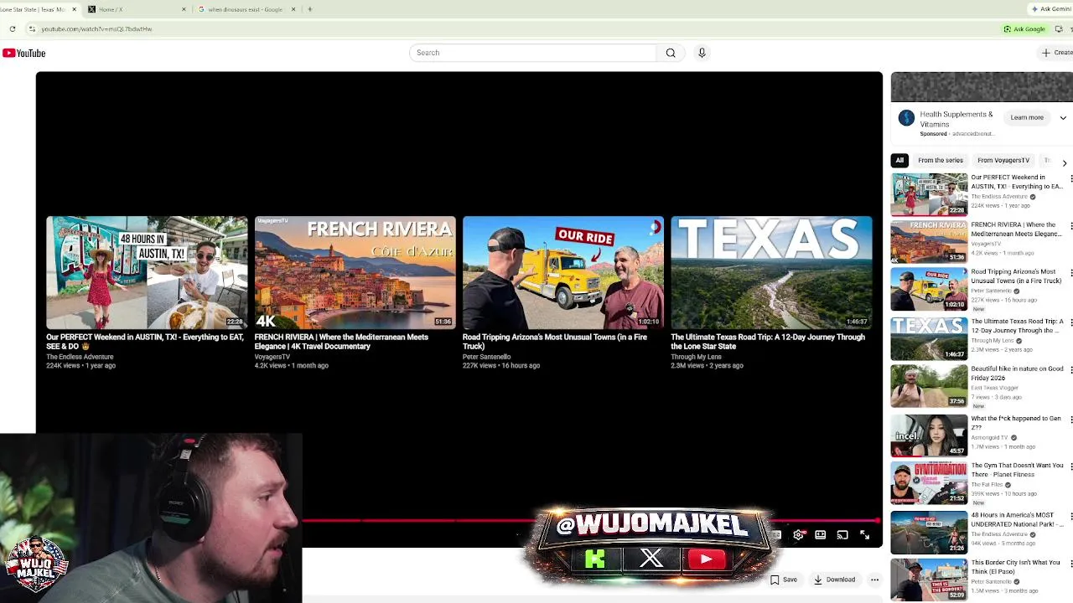Open the YouTube home logo
This screenshot has height=603, width=1073.
[x=23, y=53]
